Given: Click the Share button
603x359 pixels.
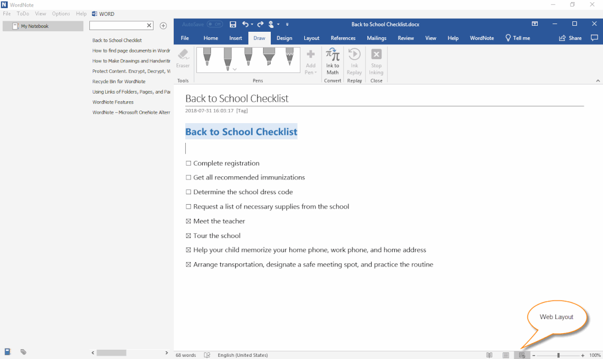Looking at the screenshot, I should pyautogui.click(x=570, y=38).
